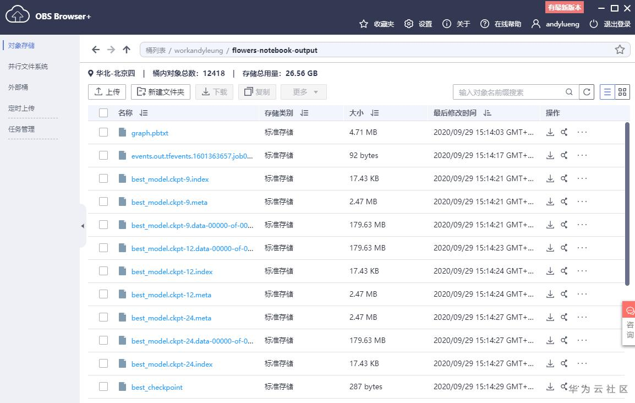Open 任务管理 in the sidebar
The image size is (635, 403).
[21, 129]
